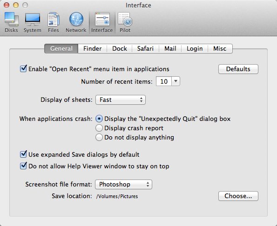Open the Display of sheets popup
This screenshot has width=277, height=226.
pyautogui.click(x=121, y=100)
